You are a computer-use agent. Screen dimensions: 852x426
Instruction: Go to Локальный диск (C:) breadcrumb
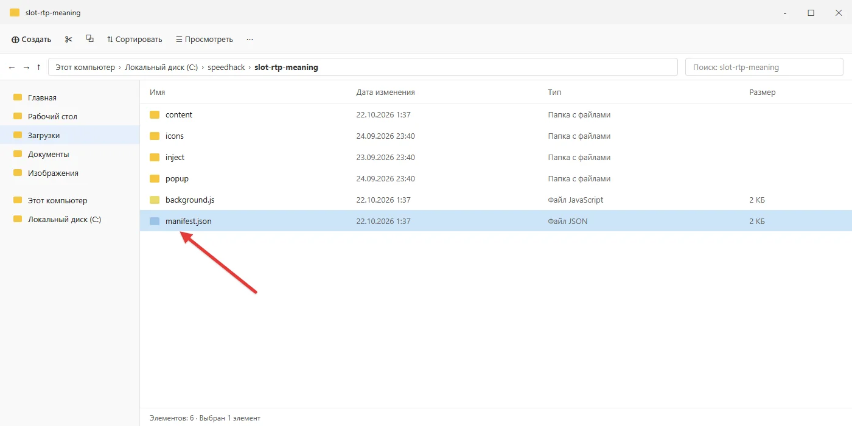click(161, 67)
